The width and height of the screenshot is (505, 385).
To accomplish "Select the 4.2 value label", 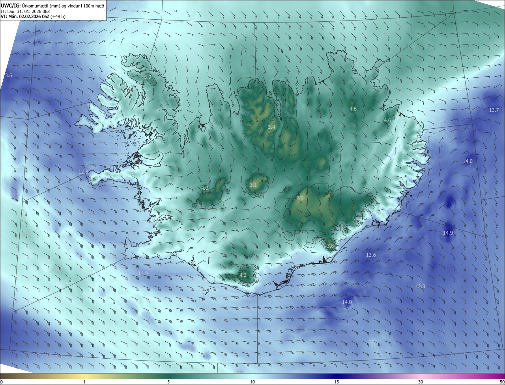I will pyautogui.click(x=243, y=275).
